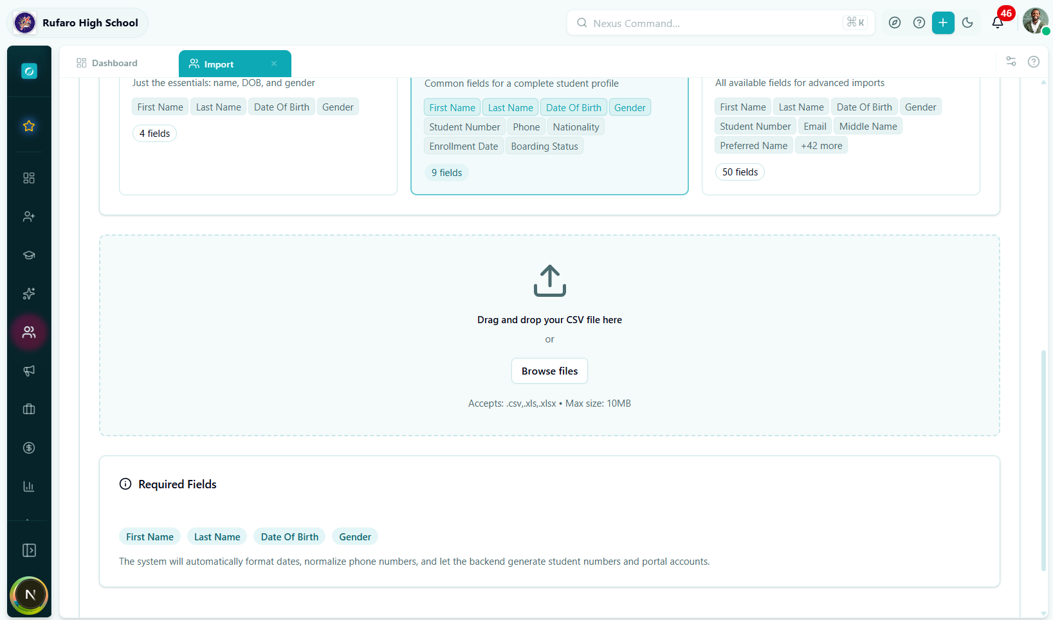The height and width of the screenshot is (620, 1053).
Task: Click the Phone chip
Action: click(526, 127)
